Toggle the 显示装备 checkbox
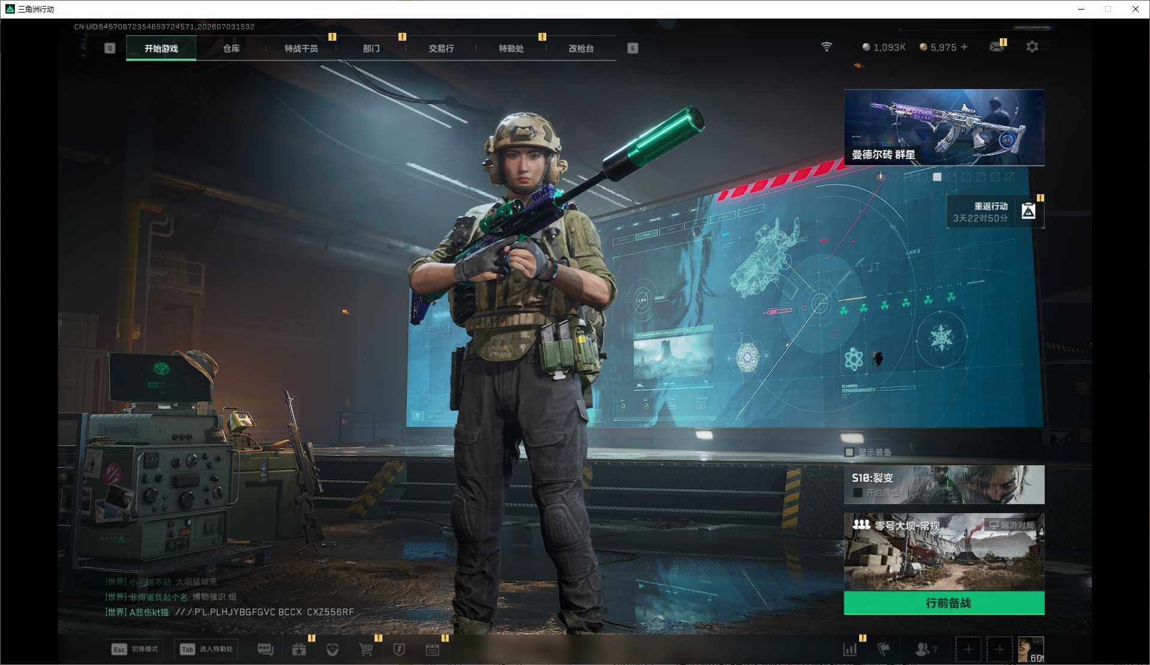The image size is (1150, 665). click(849, 452)
